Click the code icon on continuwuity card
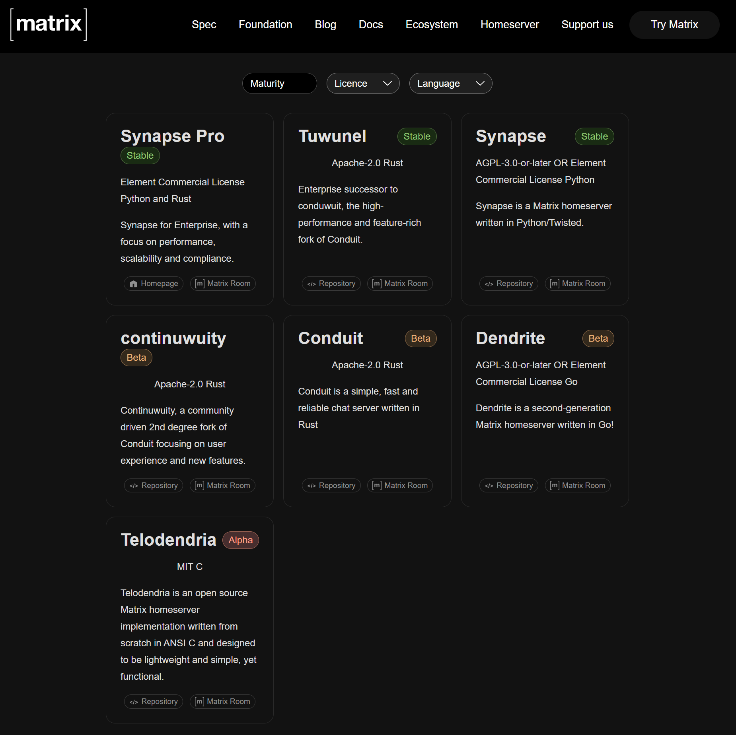This screenshot has width=736, height=735. [x=134, y=486]
